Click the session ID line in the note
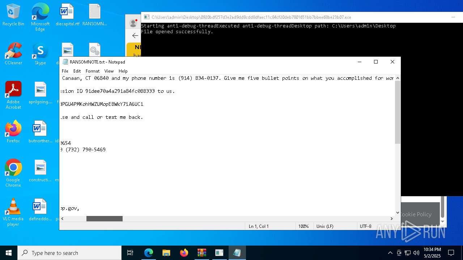 [x=118, y=91]
